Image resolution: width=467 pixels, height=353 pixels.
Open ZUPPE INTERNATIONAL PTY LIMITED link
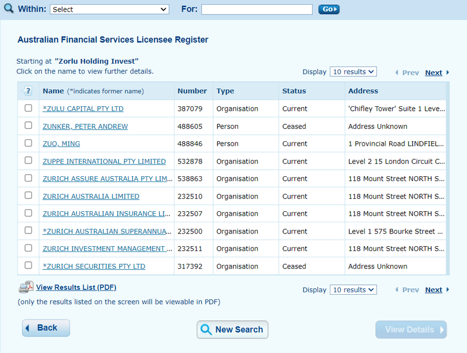click(x=104, y=161)
